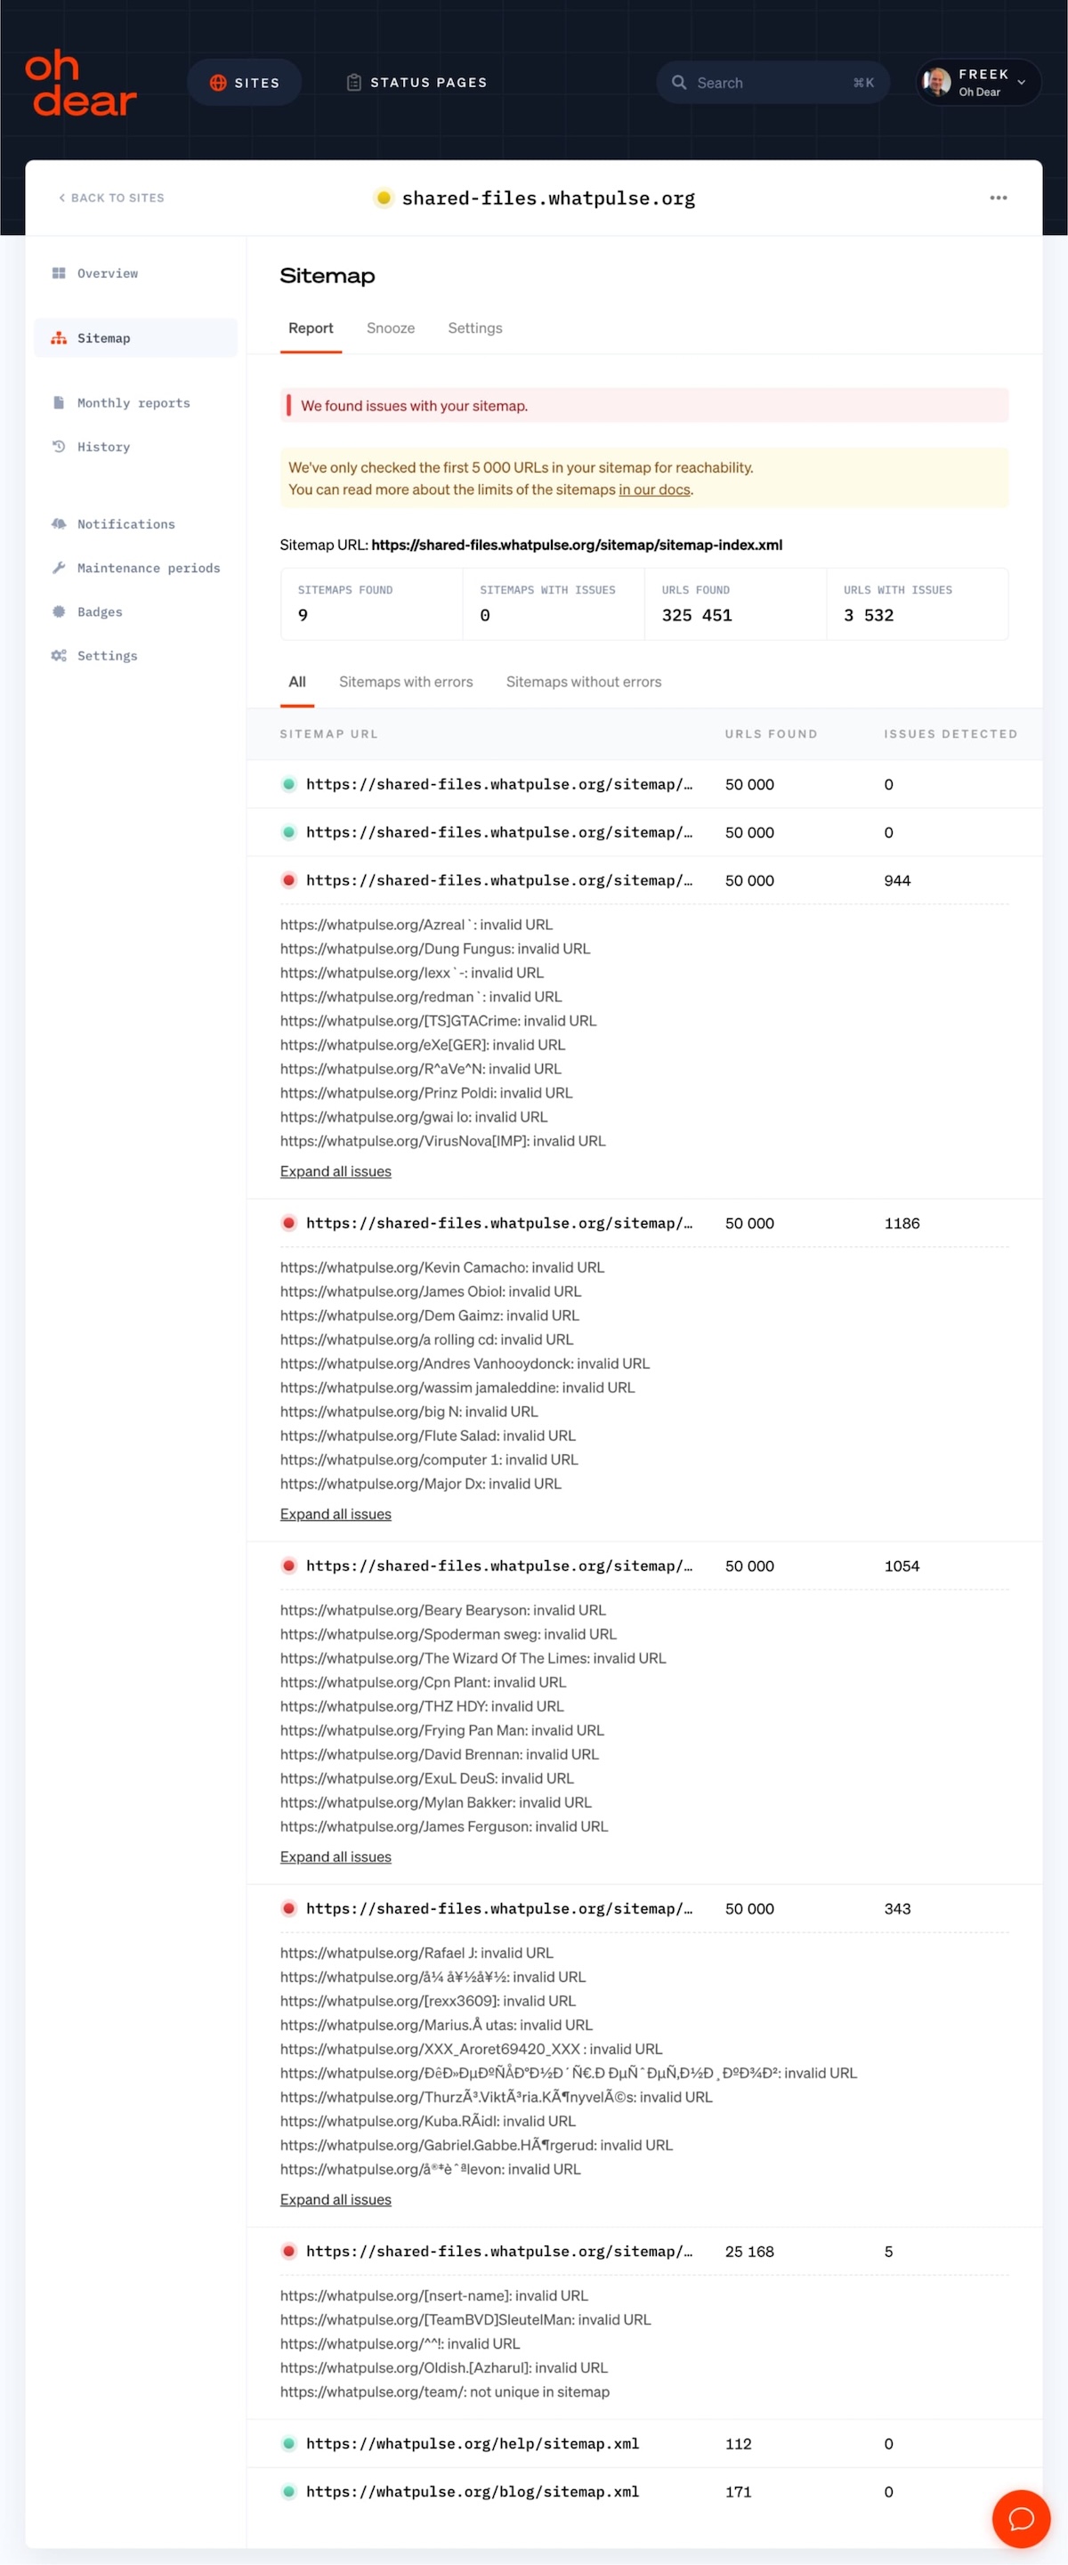Image resolution: width=1068 pixels, height=2565 pixels.
Task: Click the Badges gear-shaped icon in sidebar
Action: click(x=58, y=611)
